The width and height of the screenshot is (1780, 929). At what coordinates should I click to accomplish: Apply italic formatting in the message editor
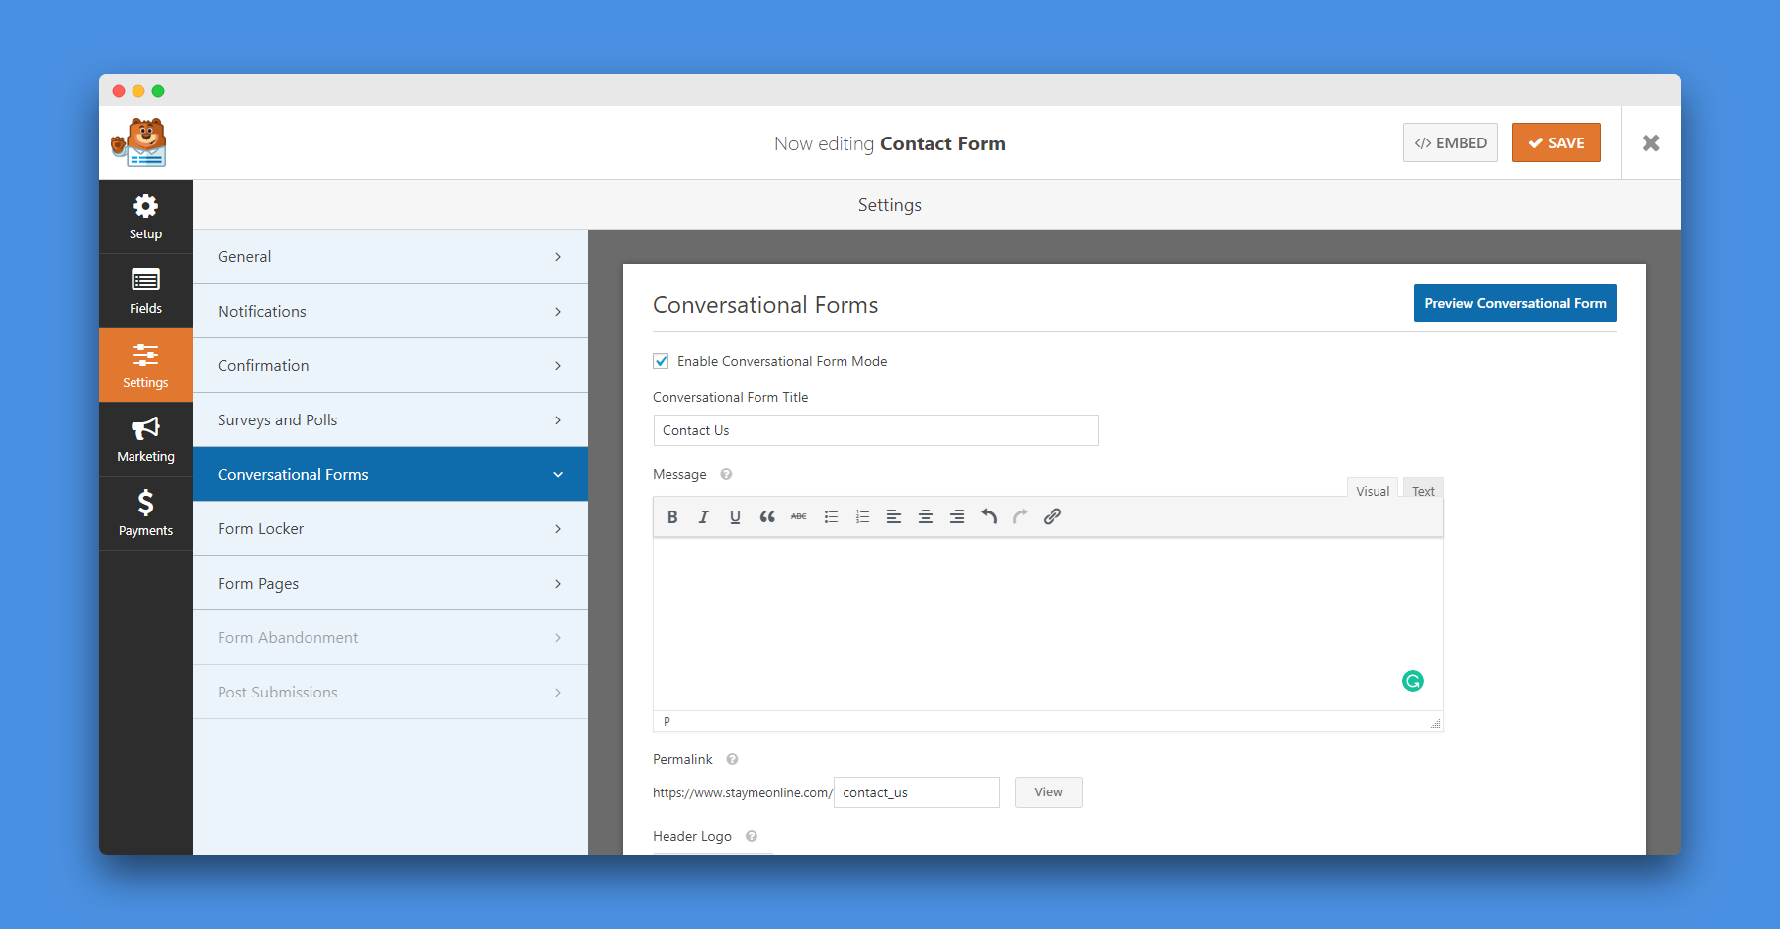(704, 515)
